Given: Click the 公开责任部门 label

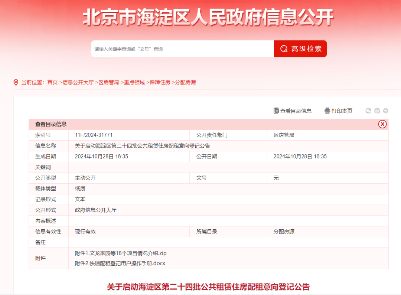Looking at the screenshot, I should (212, 135).
